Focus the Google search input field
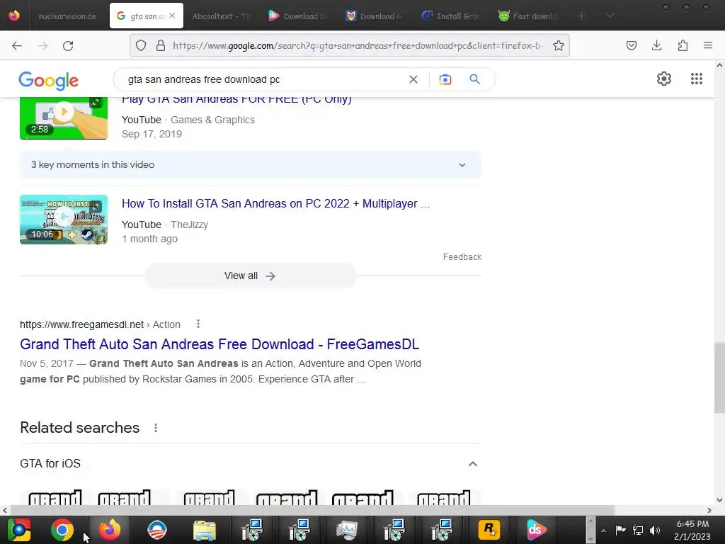 pos(266,79)
